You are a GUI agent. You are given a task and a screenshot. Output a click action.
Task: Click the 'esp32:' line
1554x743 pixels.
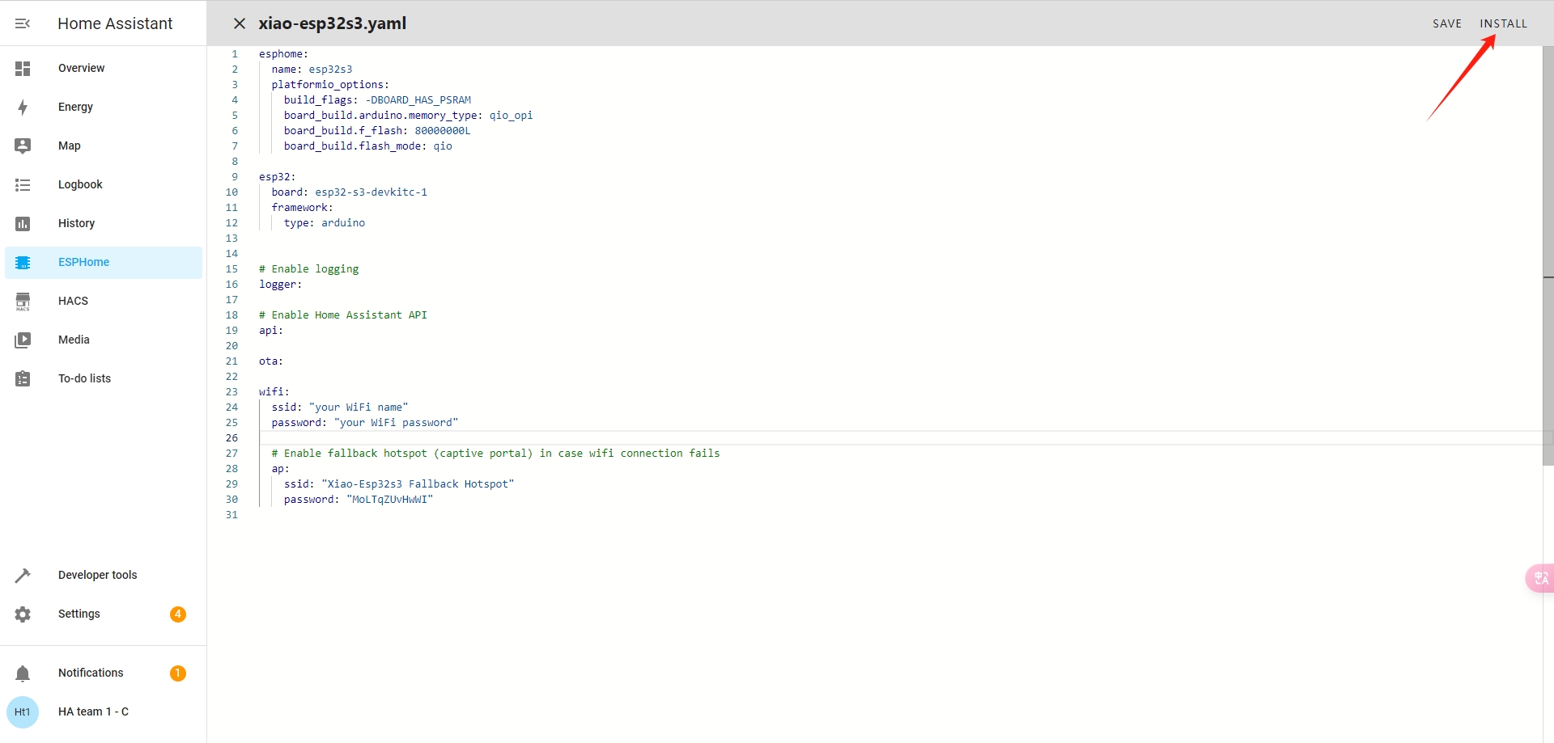(278, 177)
